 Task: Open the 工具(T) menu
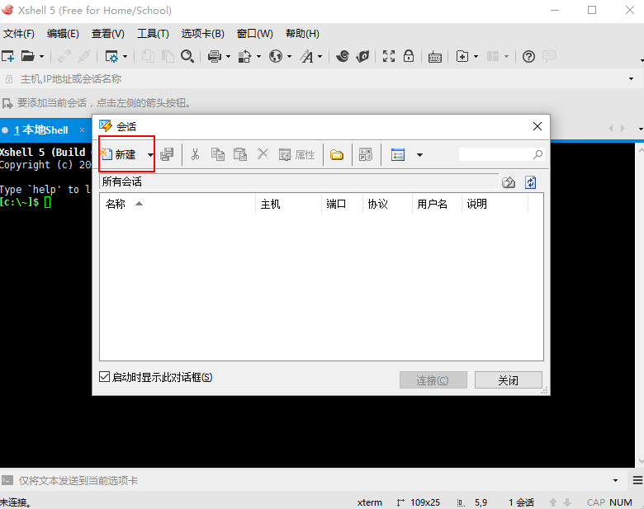point(153,34)
